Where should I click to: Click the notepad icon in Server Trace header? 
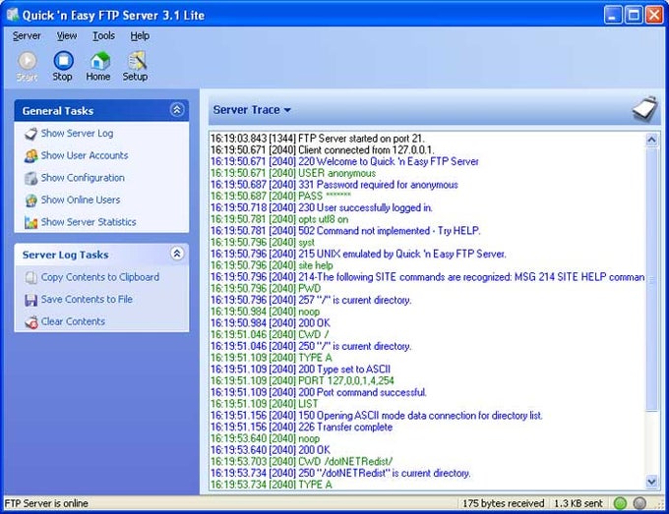point(644,109)
